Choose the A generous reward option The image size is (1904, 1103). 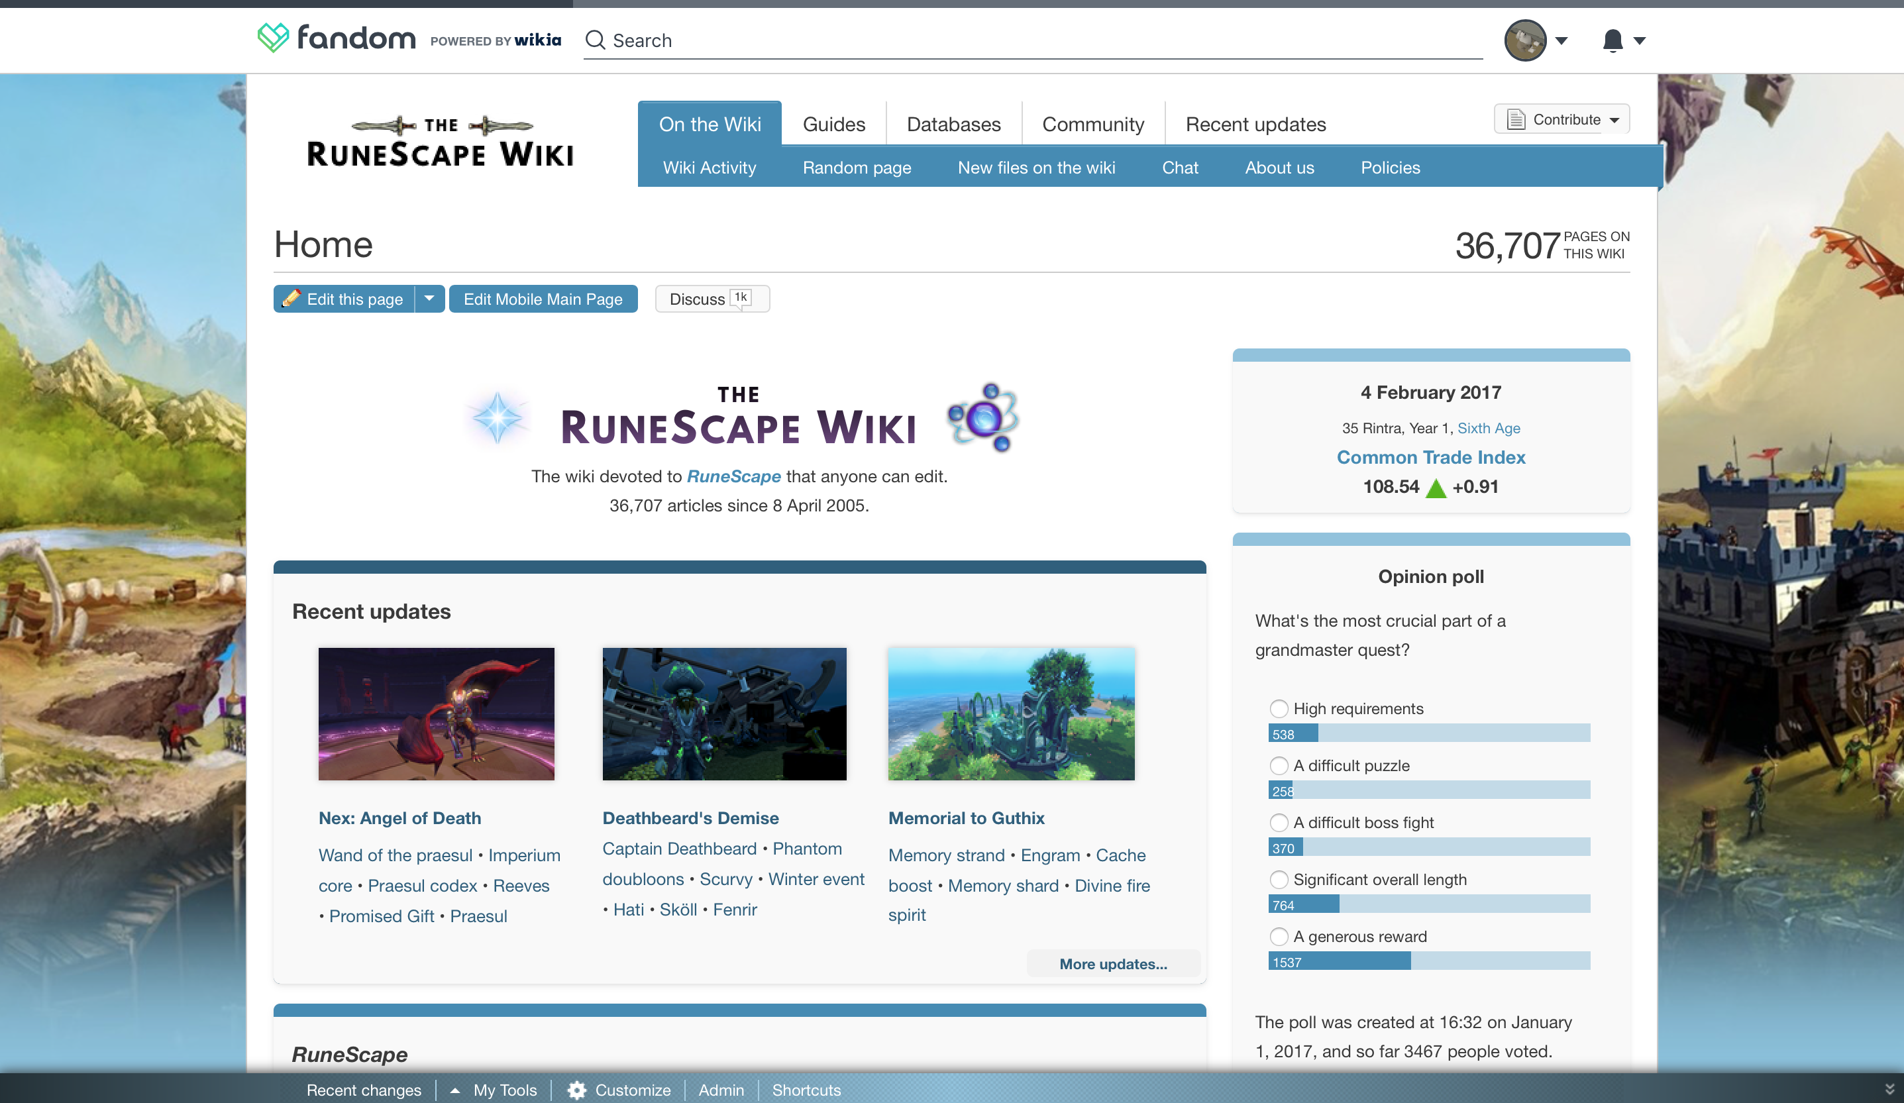pos(1279,937)
